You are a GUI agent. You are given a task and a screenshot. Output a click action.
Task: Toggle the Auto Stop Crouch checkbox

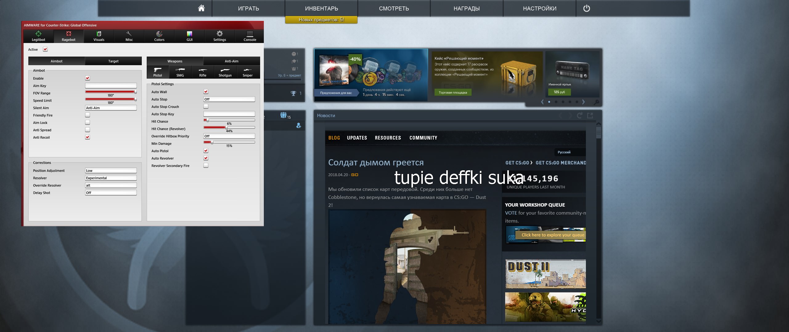[x=206, y=106]
